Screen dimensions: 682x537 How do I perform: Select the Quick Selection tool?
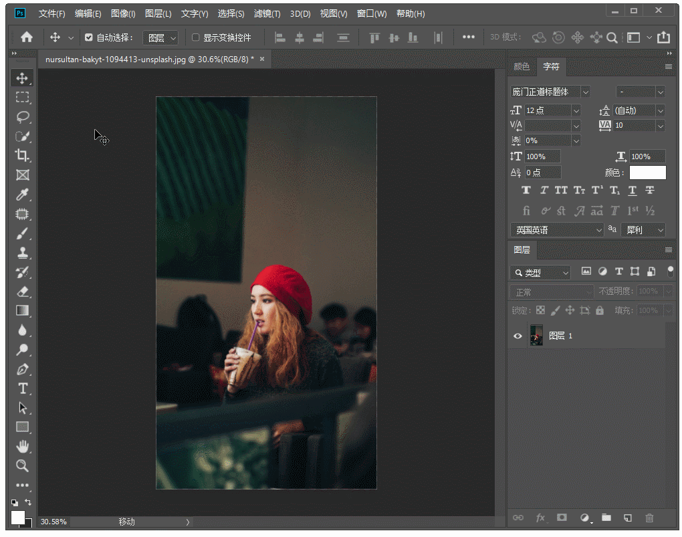pos(22,136)
